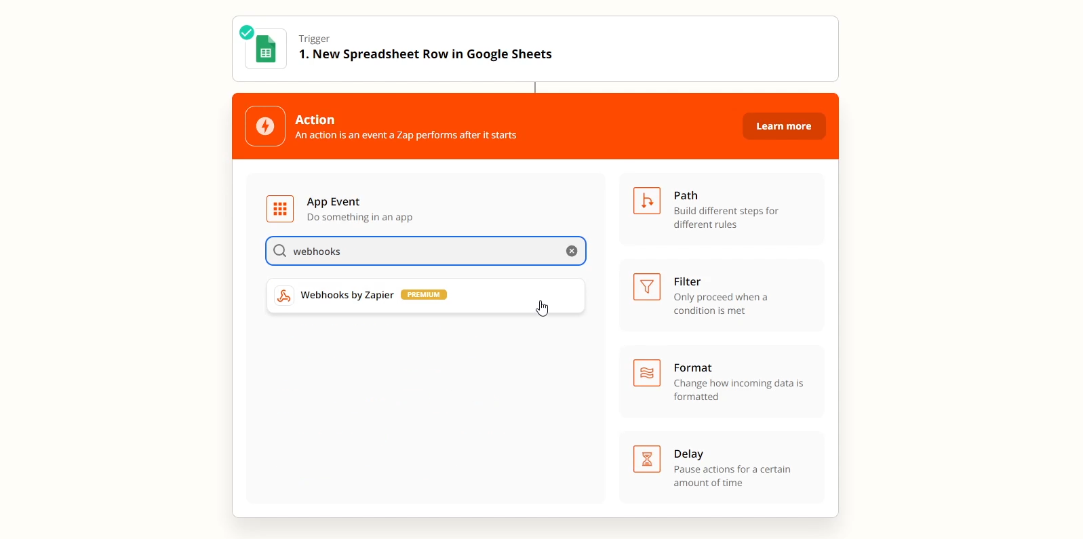Click 'Do something in an app' text
The width and height of the screenshot is (1083, 539).
click(359, 217)
